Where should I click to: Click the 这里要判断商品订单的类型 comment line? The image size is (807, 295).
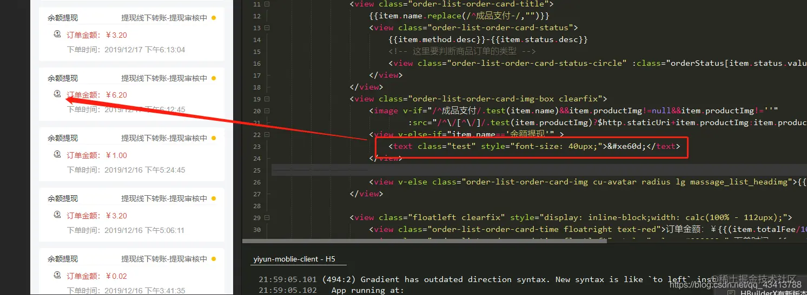tap(462, 51)
